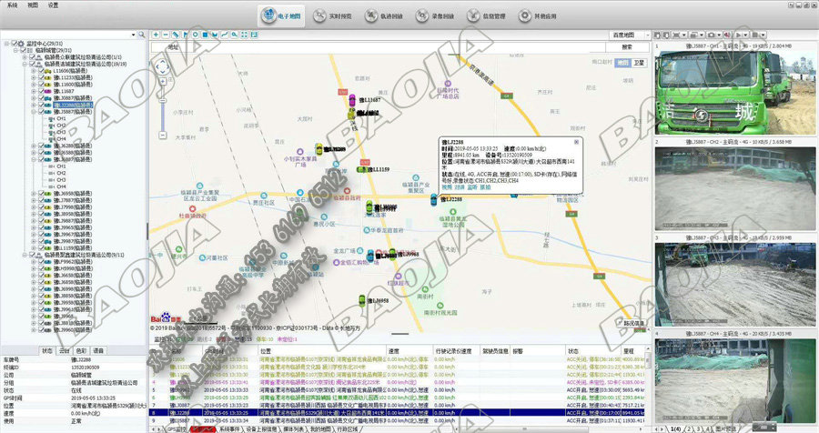
Task: Uncheck the 监控中心 root checkbox
Action: point(12,43)
